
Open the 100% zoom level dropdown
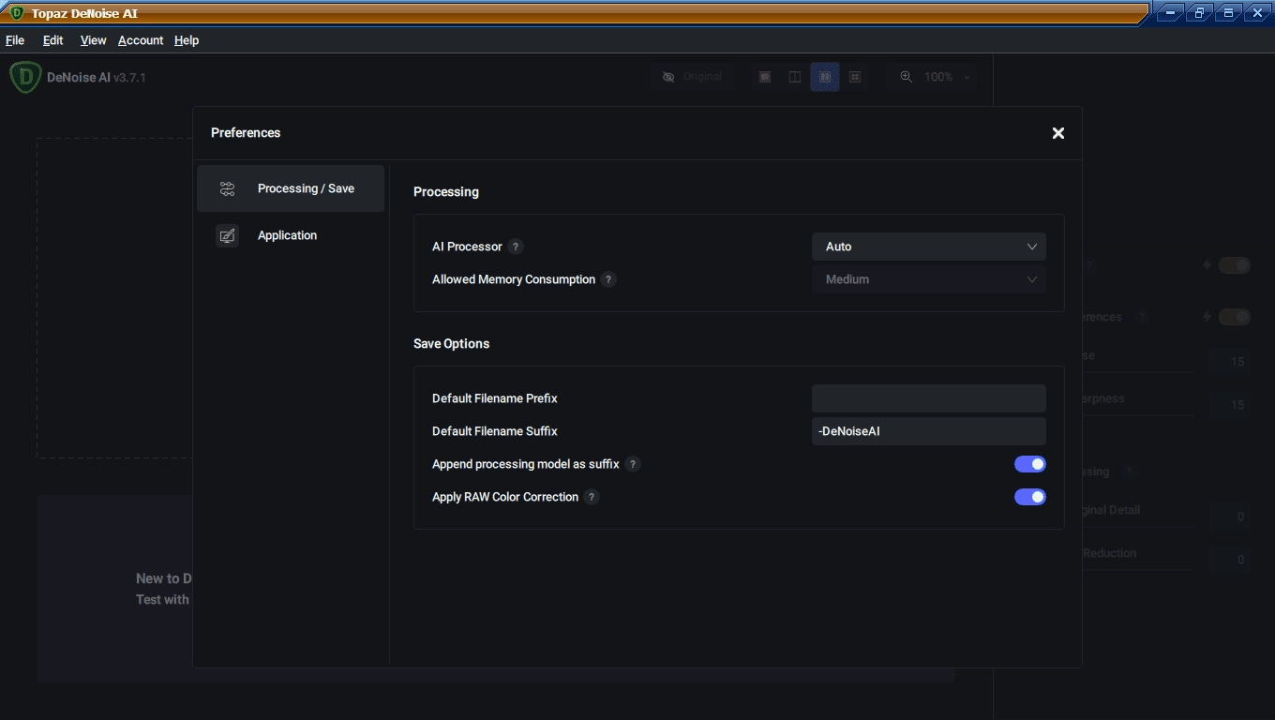coord(947,77)
